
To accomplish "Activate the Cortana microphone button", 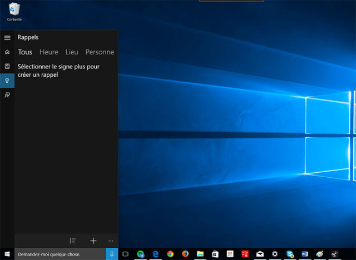I will coord(112,254).
